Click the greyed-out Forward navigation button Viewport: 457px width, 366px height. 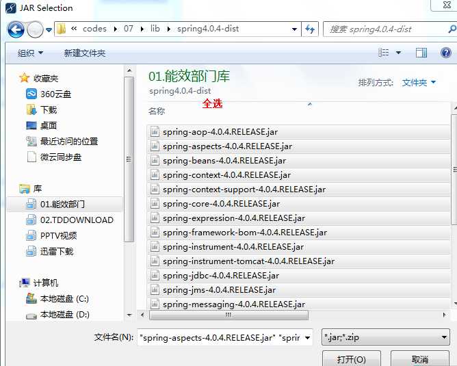(35, 29)
